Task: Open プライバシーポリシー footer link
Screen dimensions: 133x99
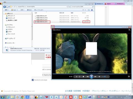Action: click(x=100, y=91)
